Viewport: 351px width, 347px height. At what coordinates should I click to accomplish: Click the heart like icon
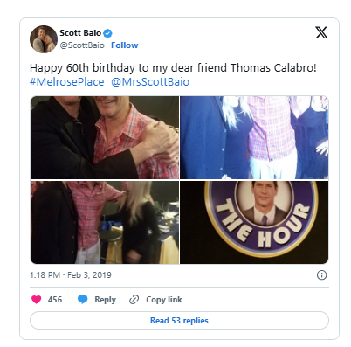click(37, 300)
